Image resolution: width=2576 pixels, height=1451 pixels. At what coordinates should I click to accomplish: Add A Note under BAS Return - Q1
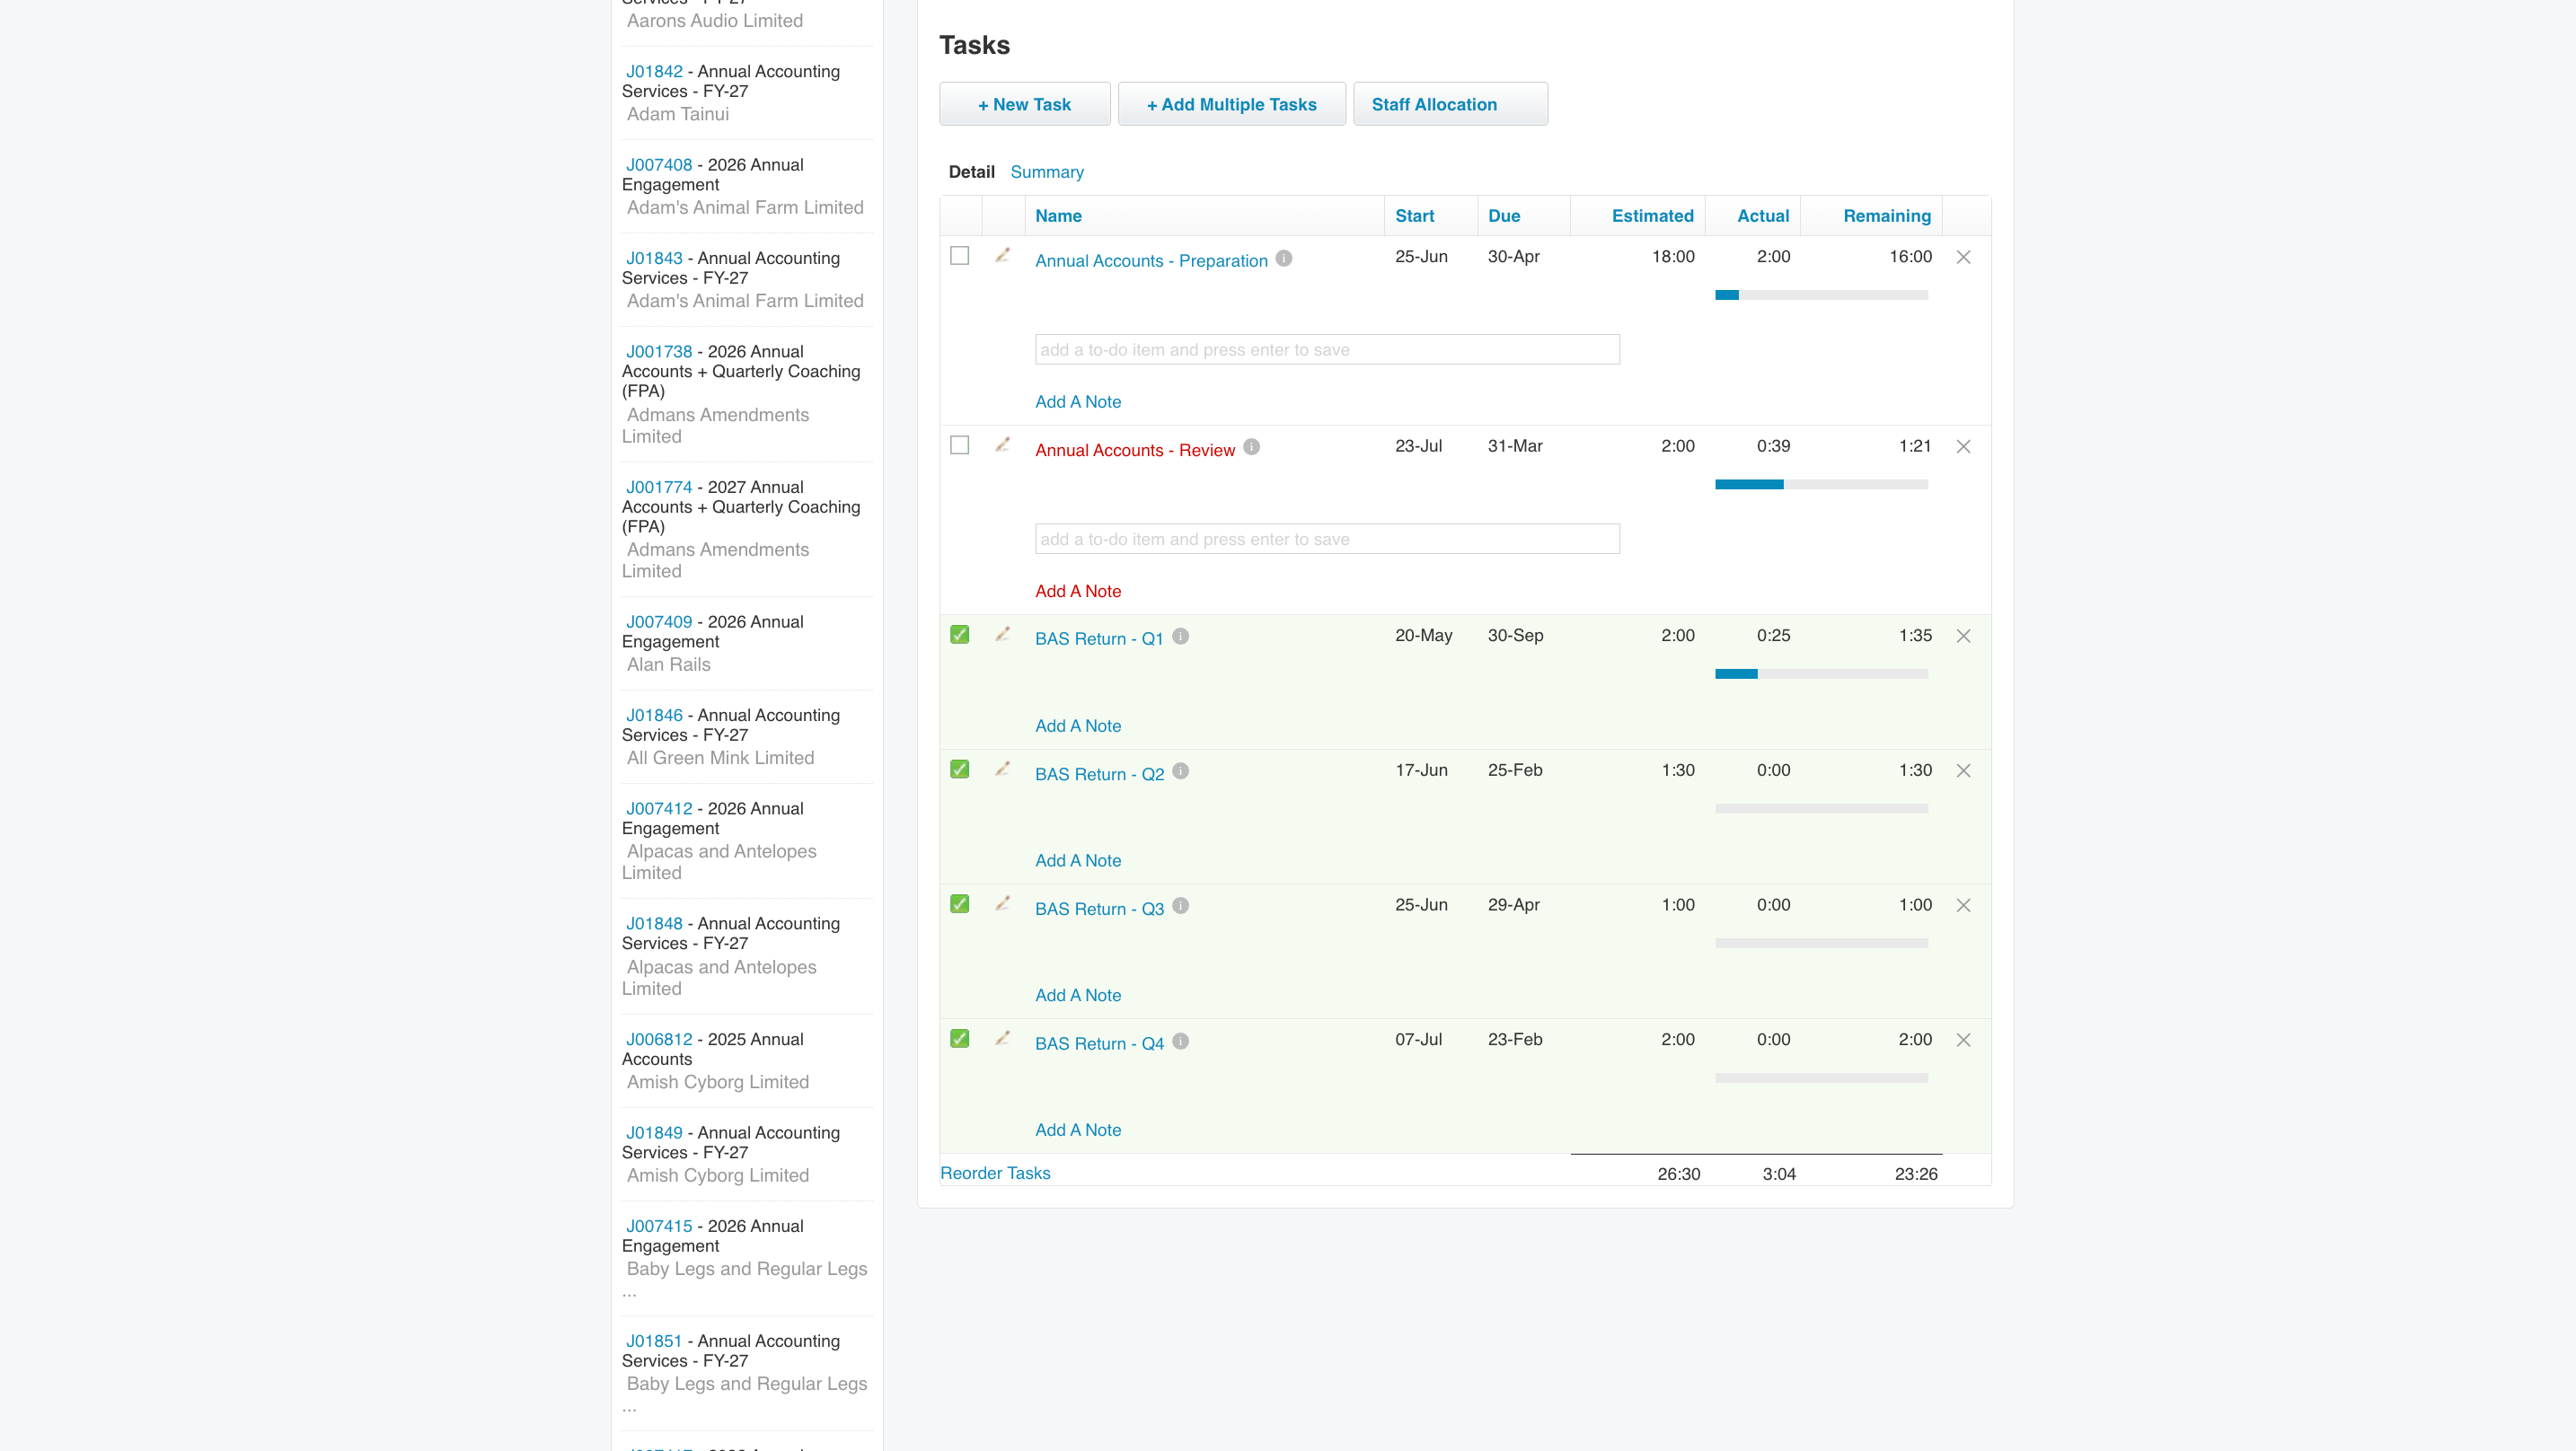(x=1078, y=726)
